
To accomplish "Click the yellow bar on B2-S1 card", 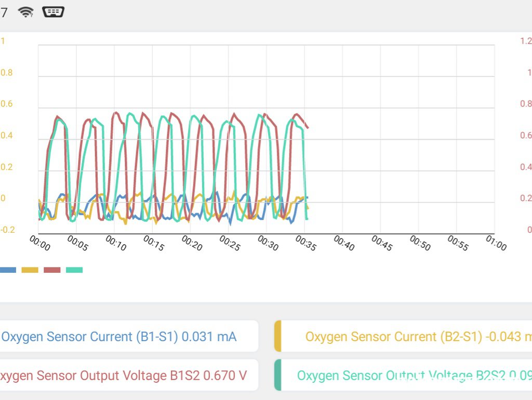I will tap(277, 336).
